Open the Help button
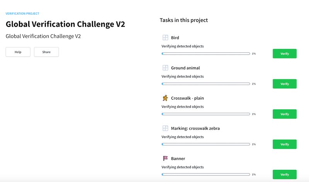 click(x=18, y=52)
